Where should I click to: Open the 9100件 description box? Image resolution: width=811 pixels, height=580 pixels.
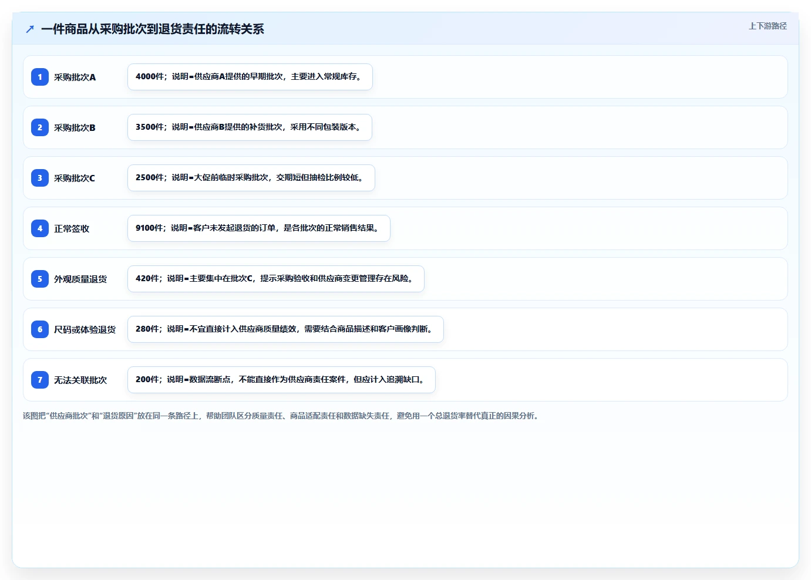coord(259,228)
